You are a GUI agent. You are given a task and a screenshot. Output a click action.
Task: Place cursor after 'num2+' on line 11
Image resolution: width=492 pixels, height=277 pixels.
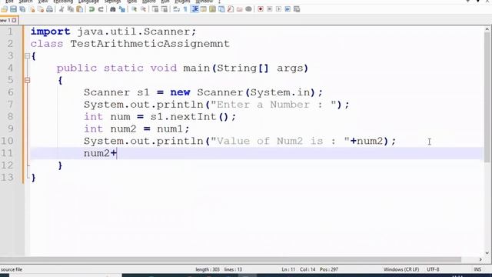[x=117, y=153]
